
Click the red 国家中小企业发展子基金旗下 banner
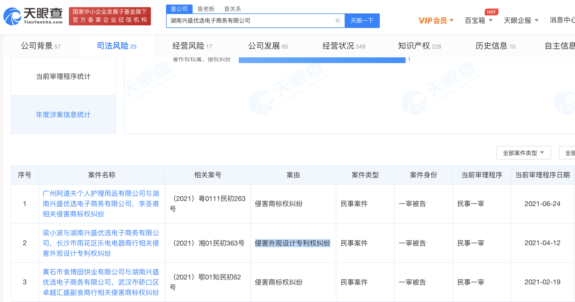[x=110, y=16]
